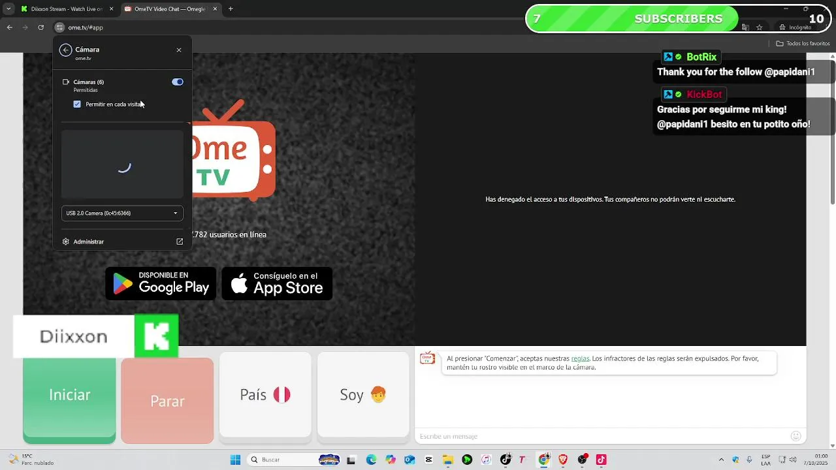
Task: Uncheck 'Permitir en cada visita' checkbox
Action: pyautogui.click(x=77, y=104)
